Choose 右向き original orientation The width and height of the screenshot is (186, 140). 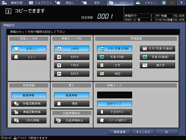pos(72,74)
